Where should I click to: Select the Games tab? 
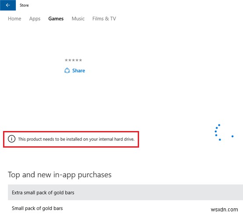(56, 19)
